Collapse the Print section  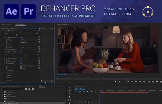[3, 45]
